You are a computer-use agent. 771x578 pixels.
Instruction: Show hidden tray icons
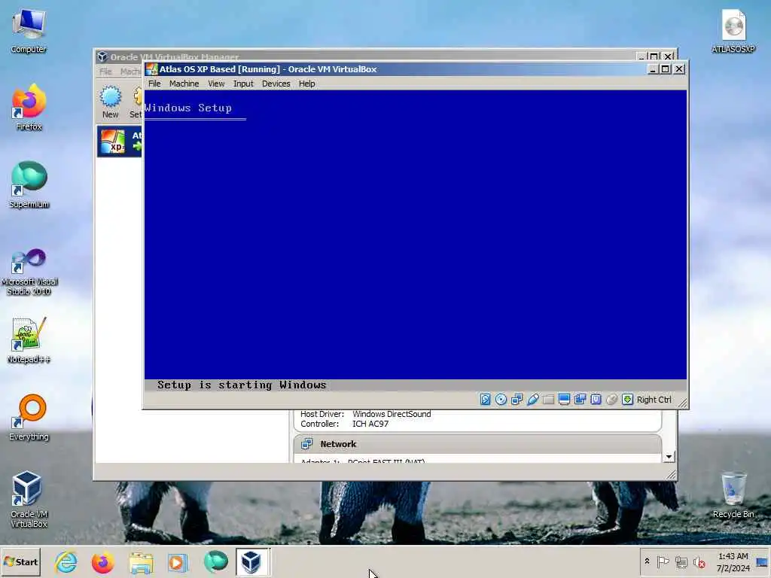[647, 561]
